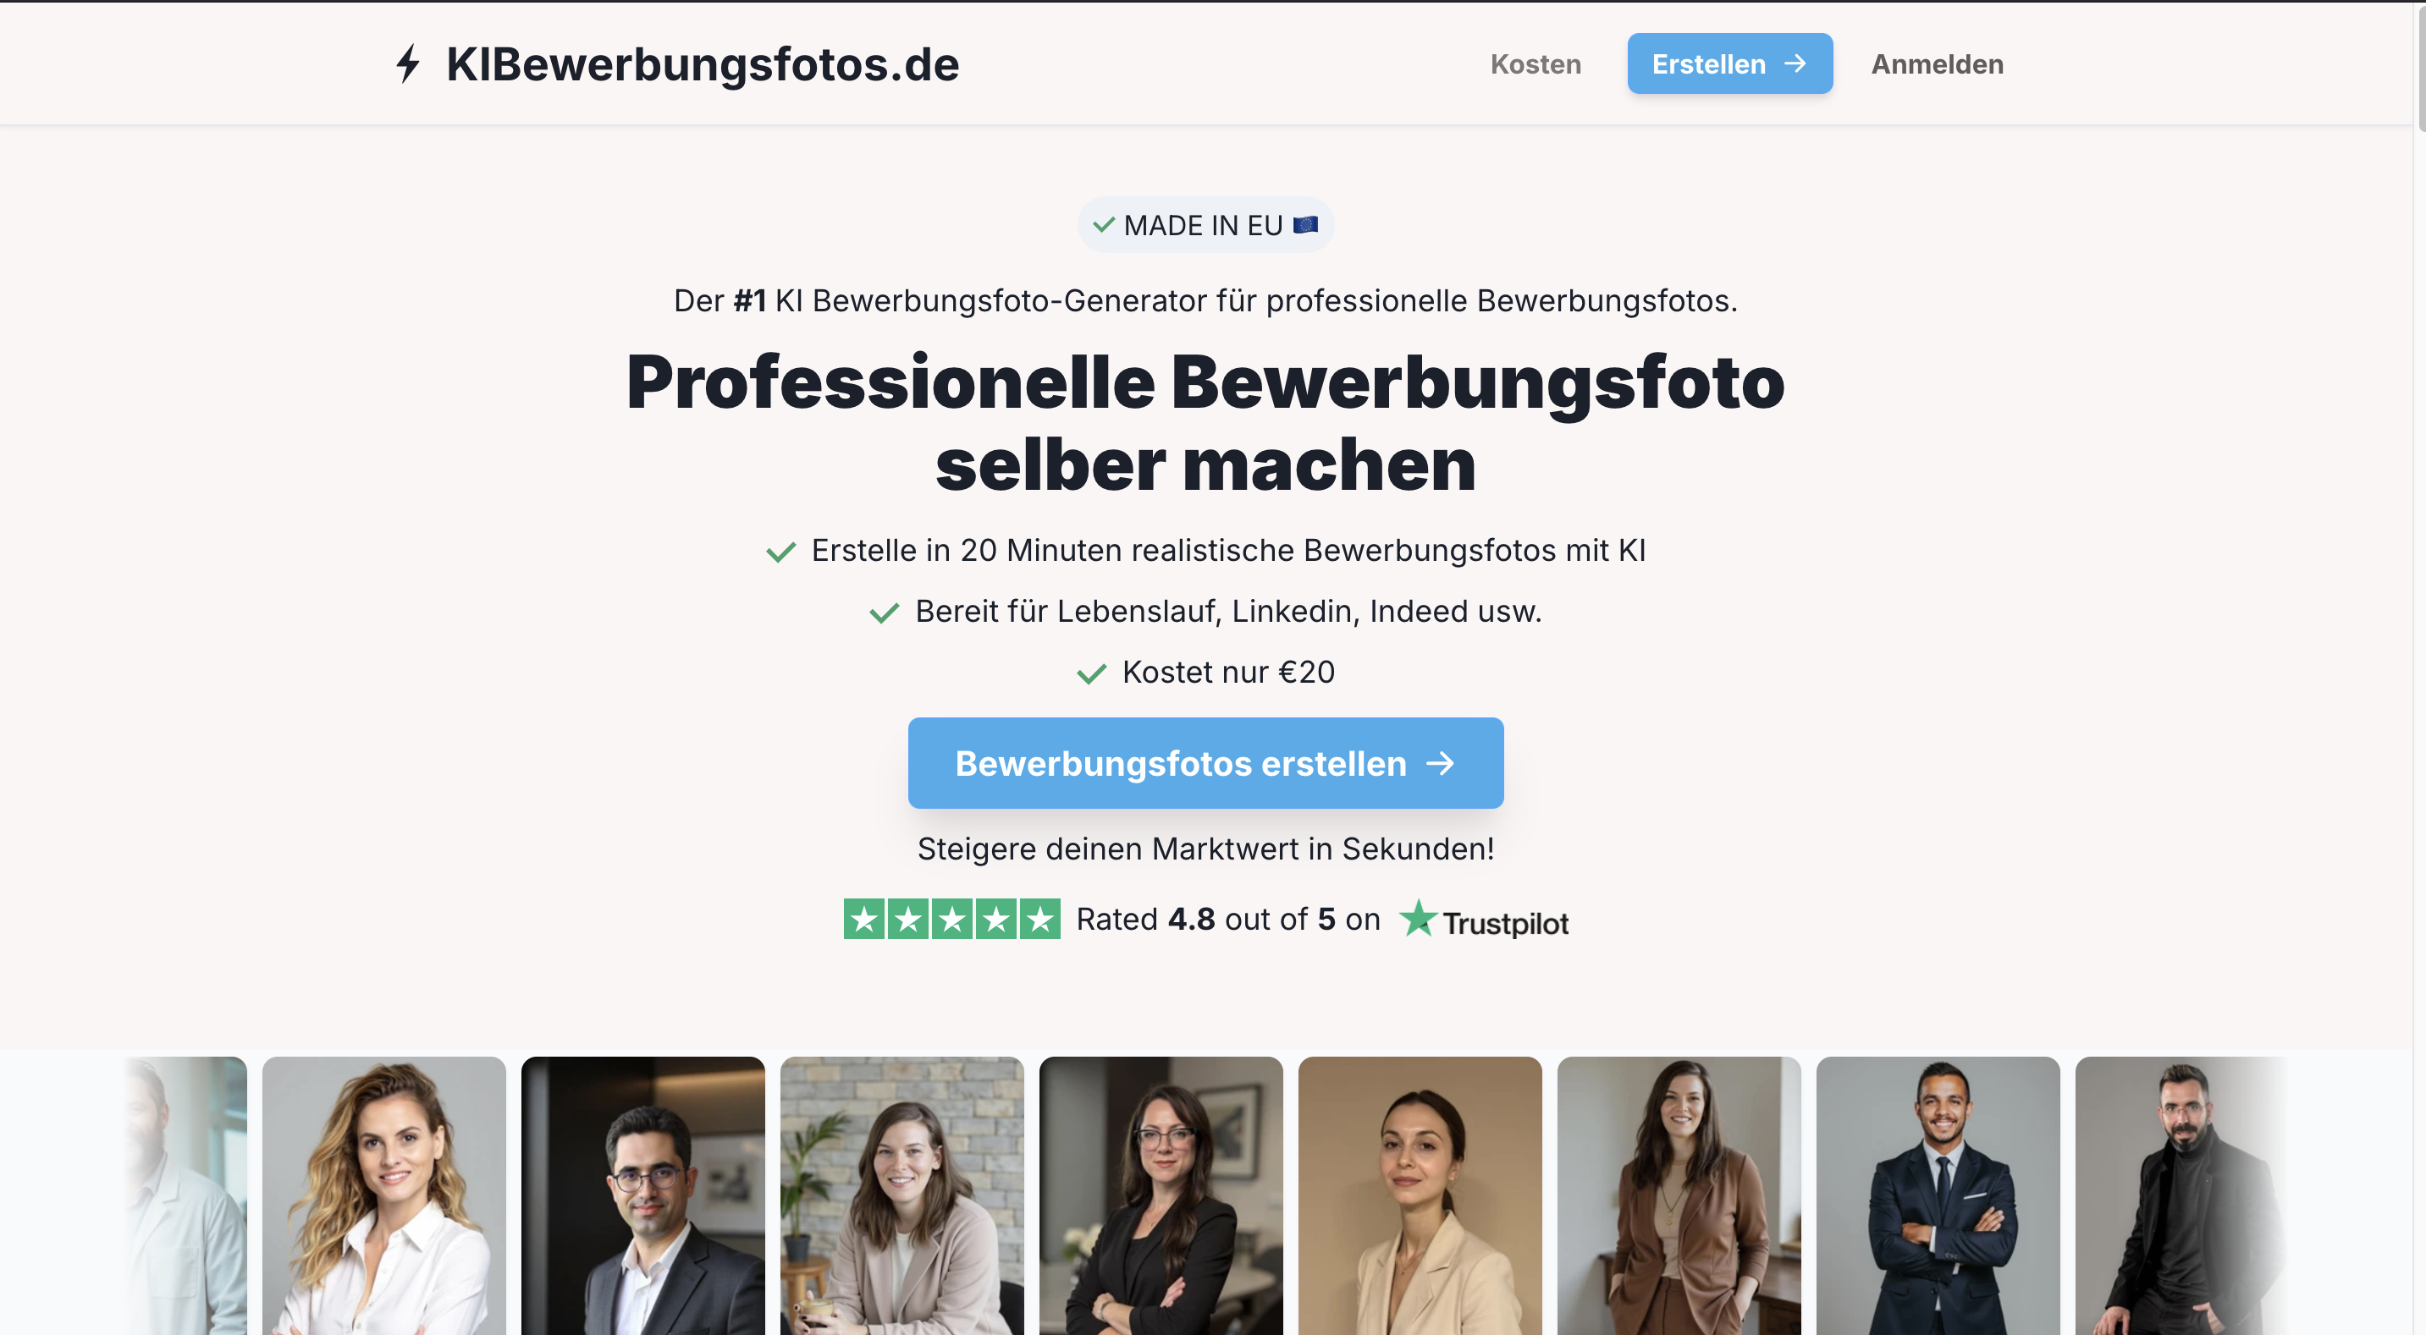Select the man with crossed arms in navy suit photo

click(1938, 1195)
